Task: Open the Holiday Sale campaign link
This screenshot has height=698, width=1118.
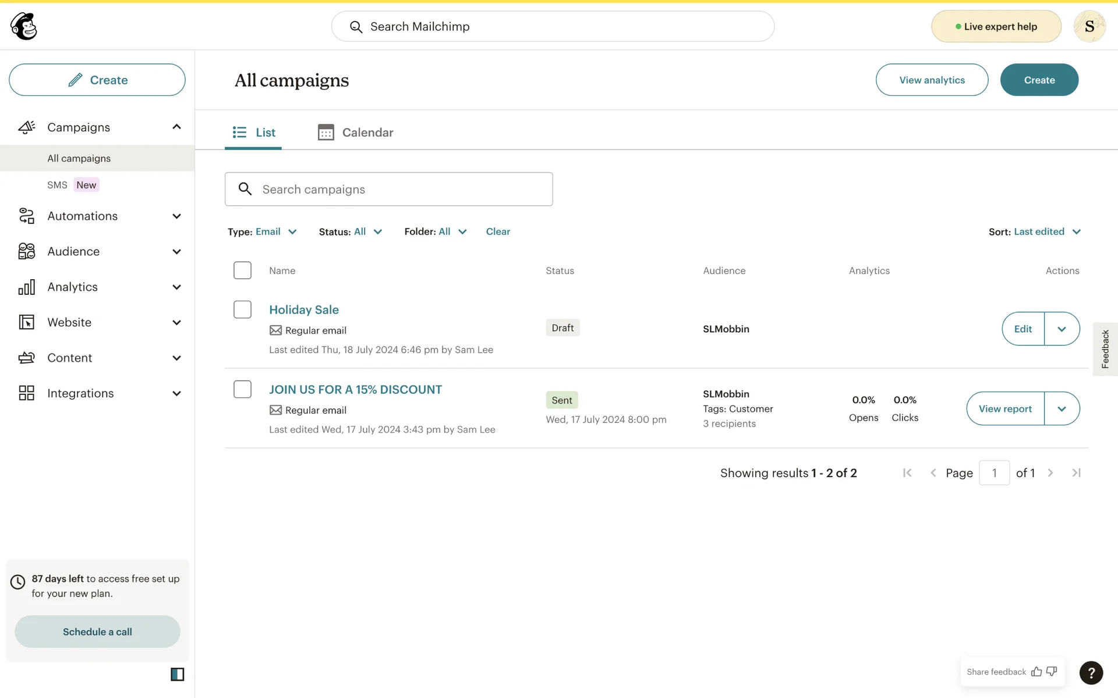Action: tap(303, 309)
